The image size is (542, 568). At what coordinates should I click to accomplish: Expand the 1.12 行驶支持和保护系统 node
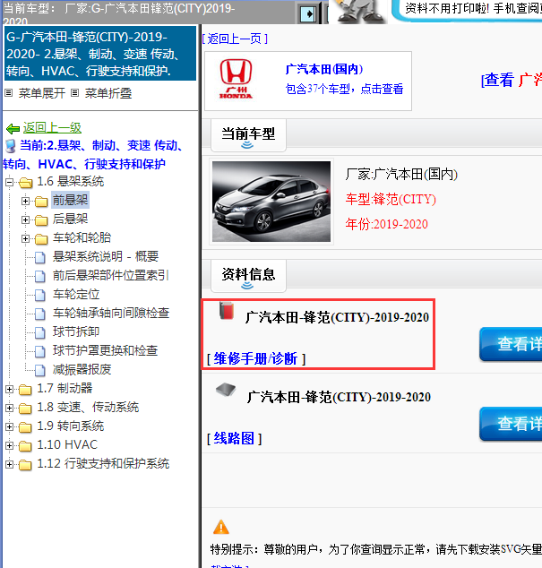(x=10, y=465)
